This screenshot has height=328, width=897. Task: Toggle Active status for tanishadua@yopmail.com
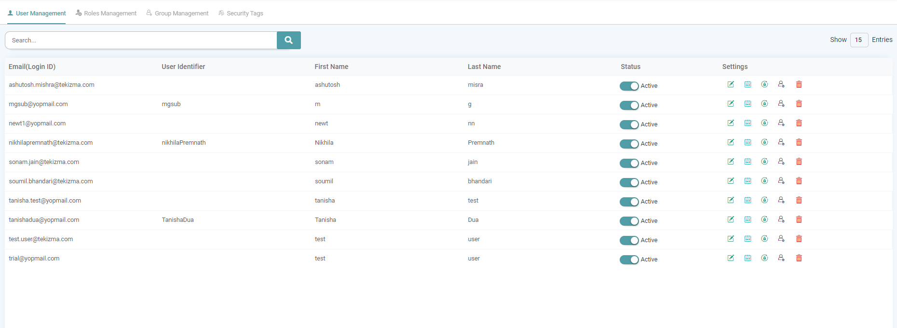coord(629,221)
